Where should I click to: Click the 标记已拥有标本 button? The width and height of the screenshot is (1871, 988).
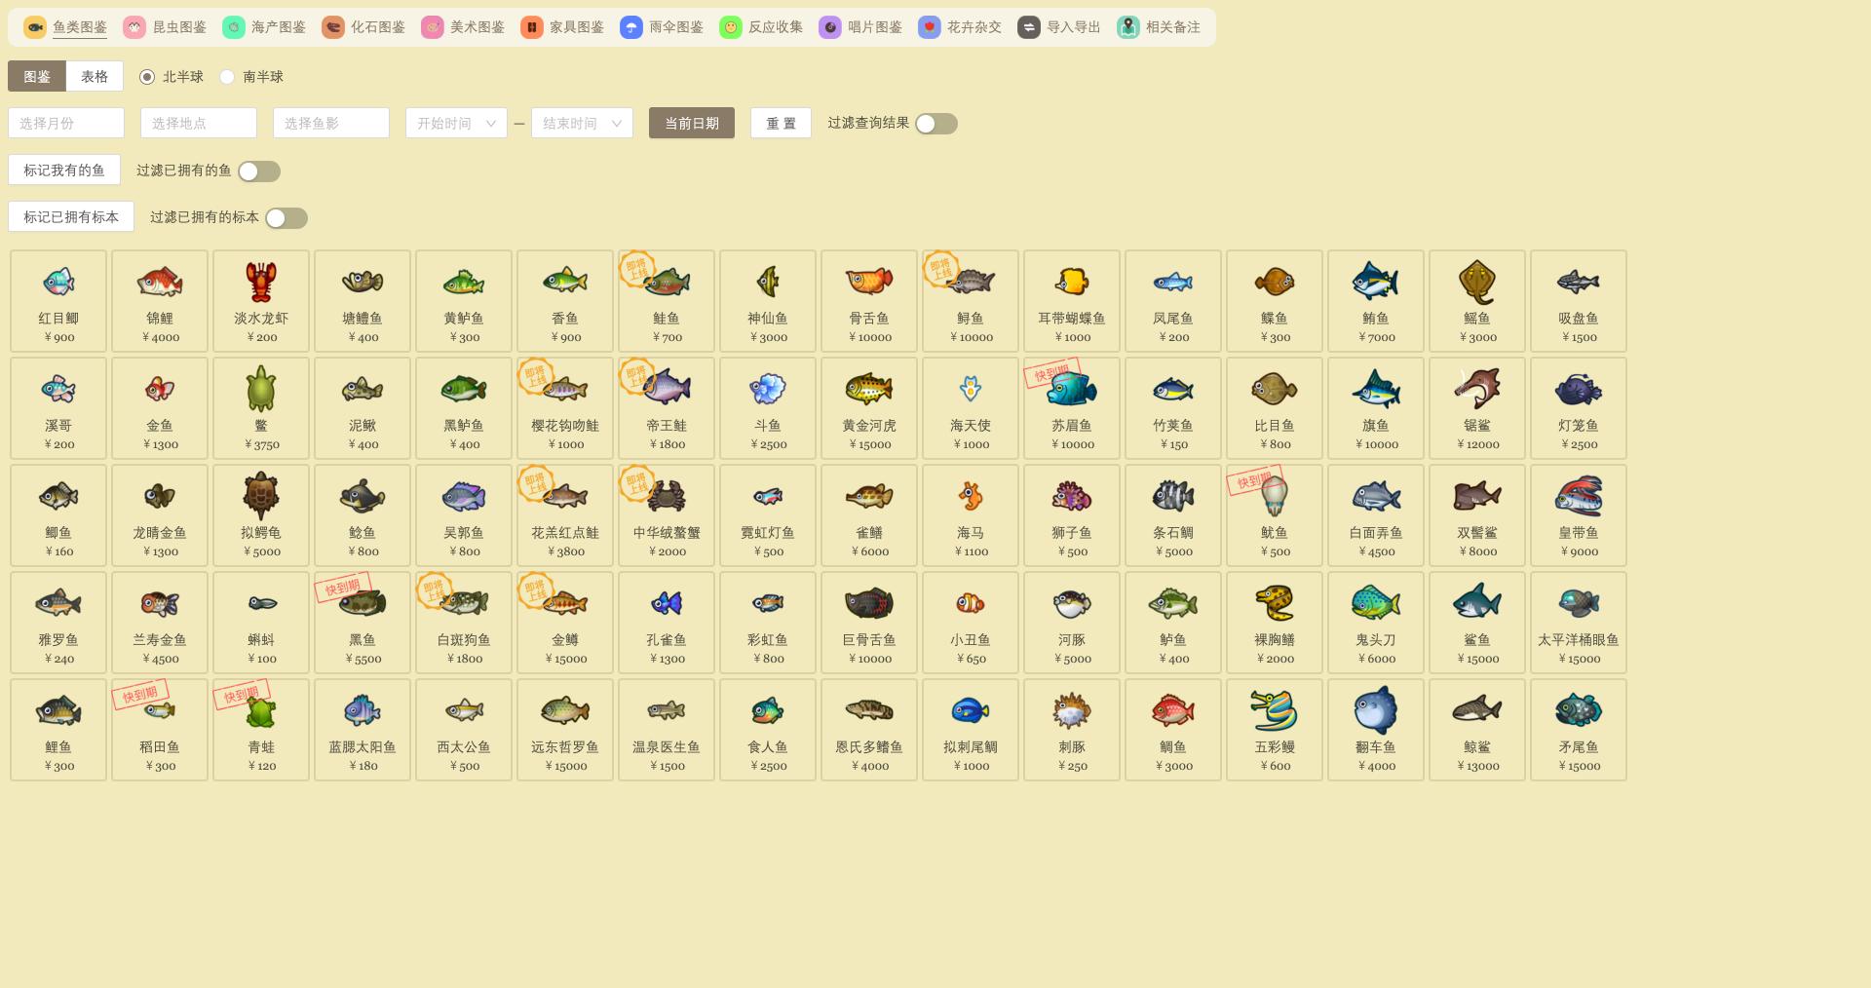[x=71, y=216]
